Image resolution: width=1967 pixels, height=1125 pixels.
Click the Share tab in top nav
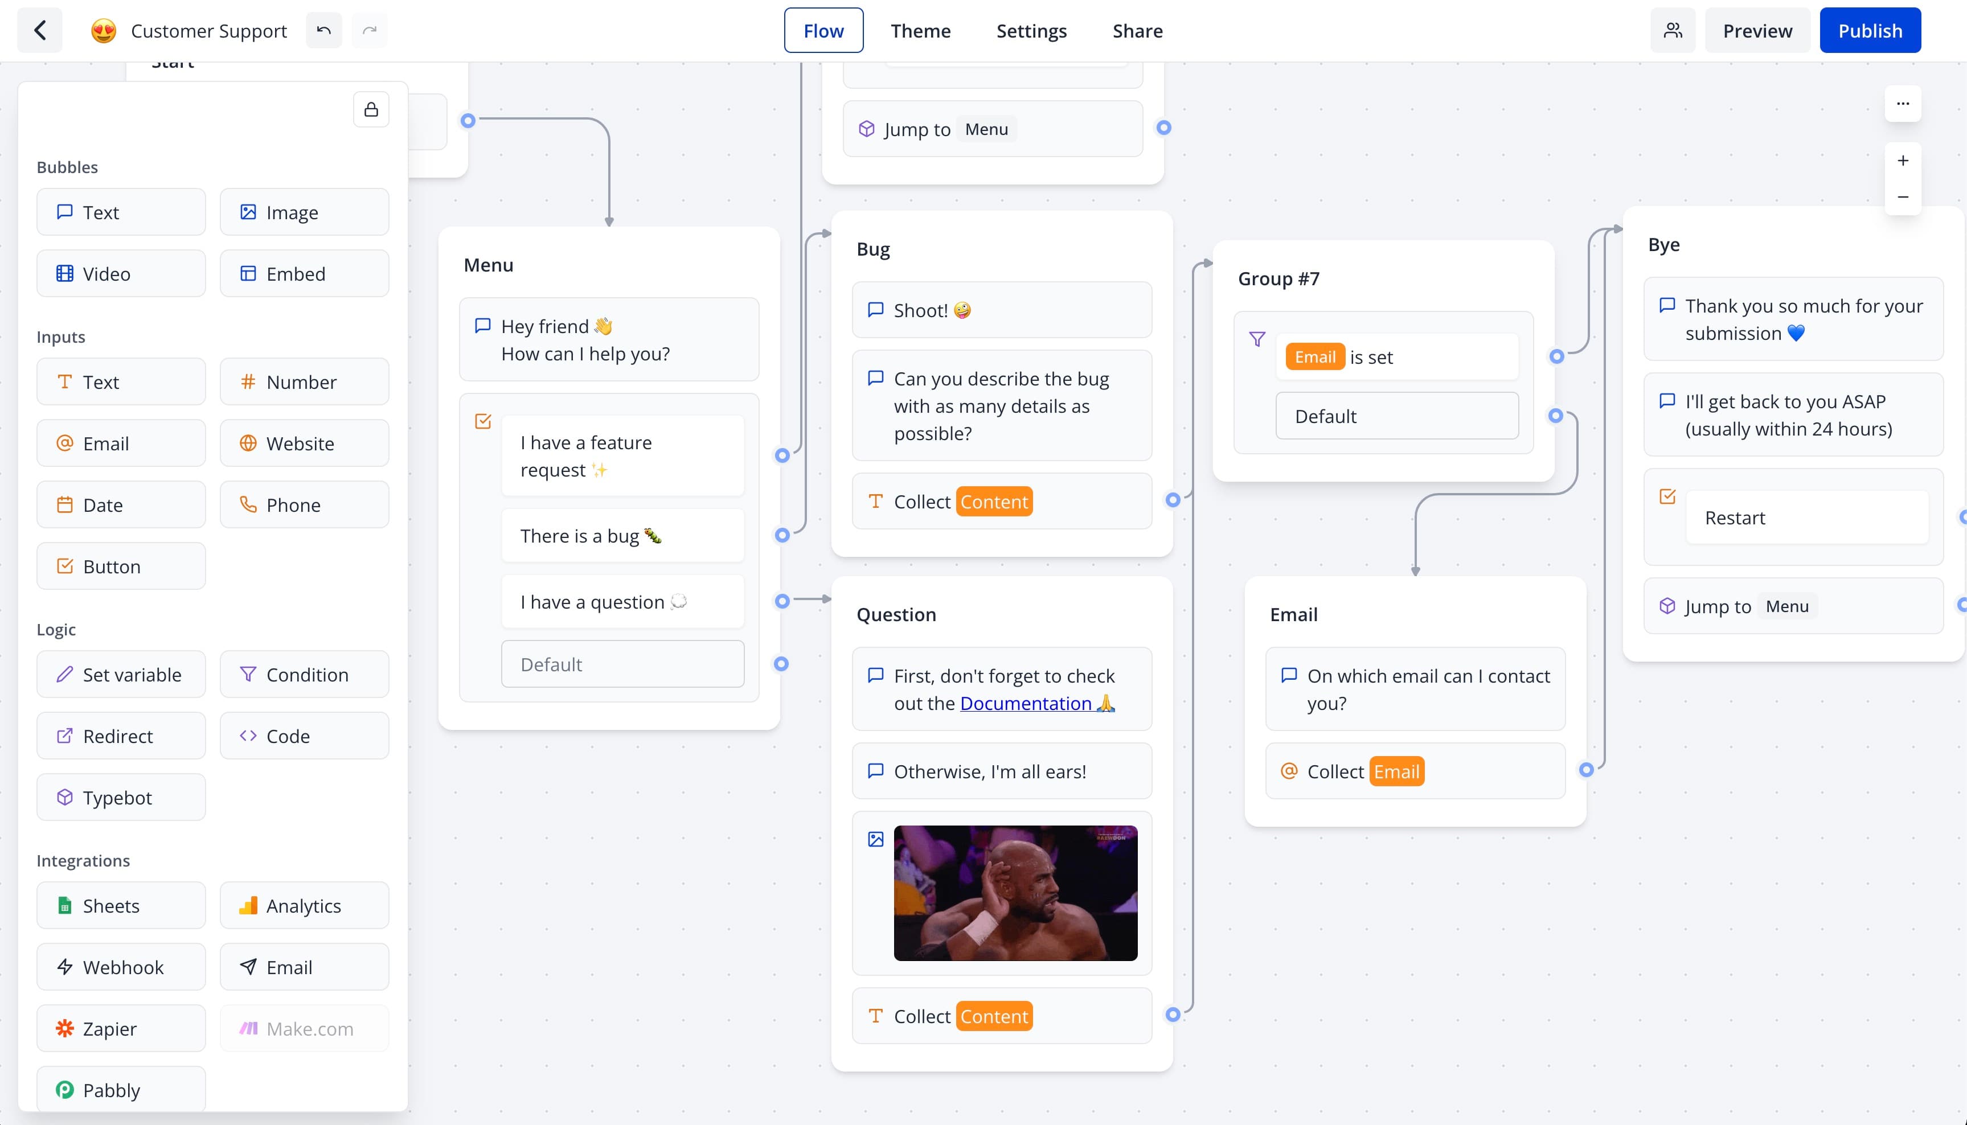[x=1135, y=30]
